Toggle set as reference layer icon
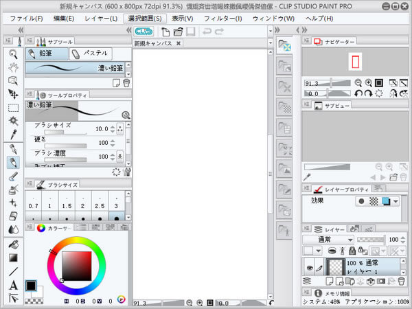The height and width of the screenshot is (309, 412). click(x=342, y=251)
